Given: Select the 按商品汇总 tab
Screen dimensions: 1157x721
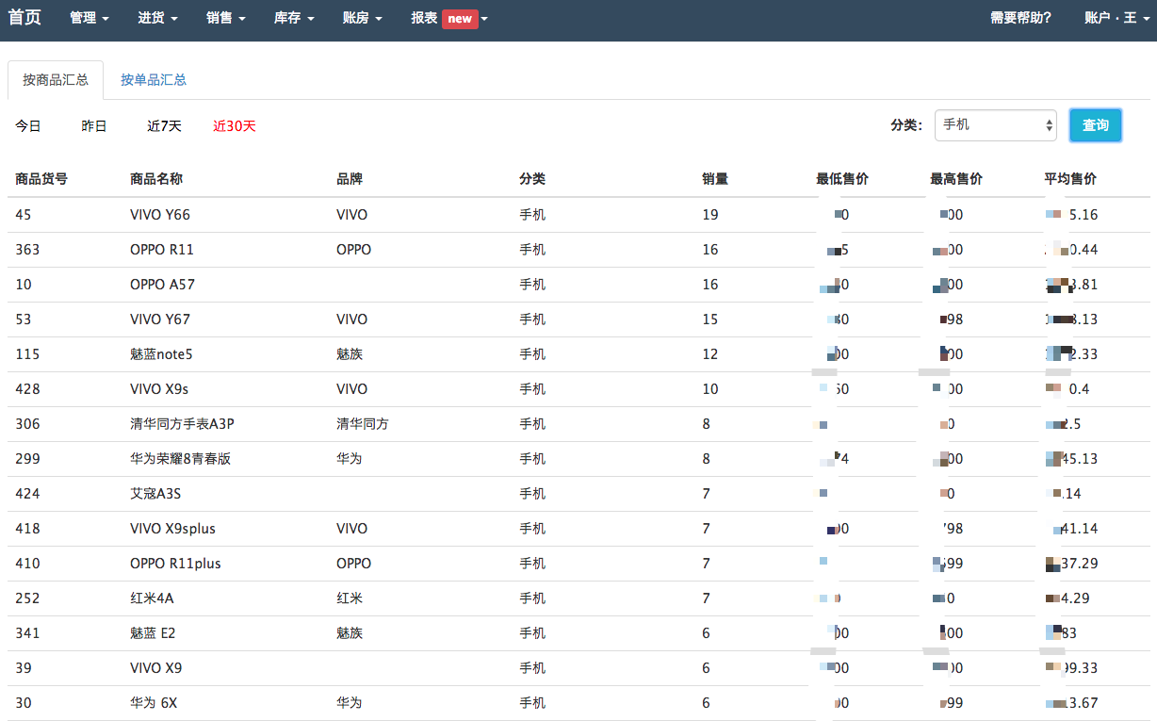Looking at the screenshot, I should pyautogui.click(x=56, y=80).
